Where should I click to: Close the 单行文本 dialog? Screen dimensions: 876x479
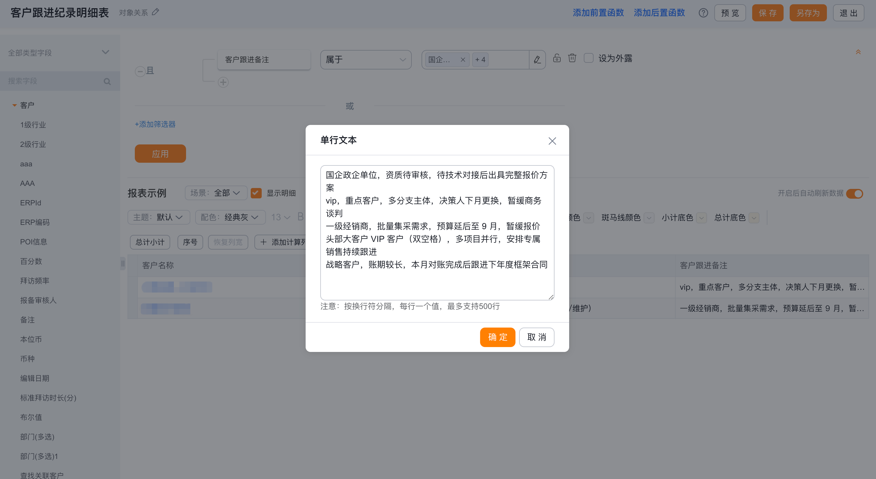click(552, 141)
